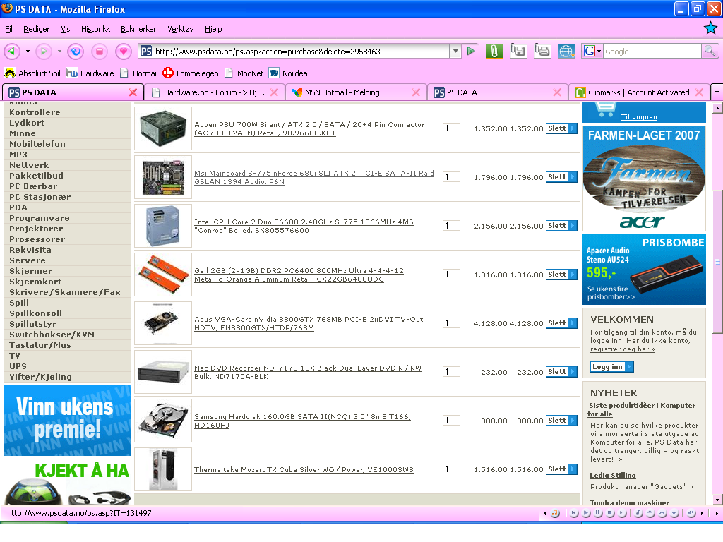
Task: Open the Fil menu
Action: coord(8,29)
